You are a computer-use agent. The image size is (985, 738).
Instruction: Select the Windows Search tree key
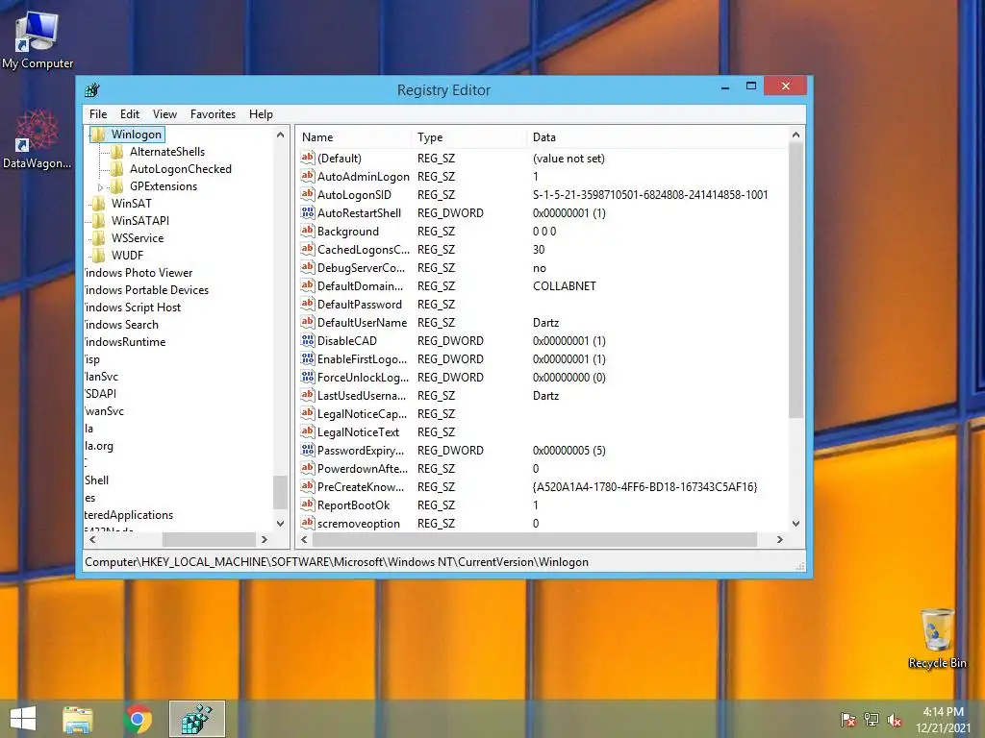(x=121, y=325)
